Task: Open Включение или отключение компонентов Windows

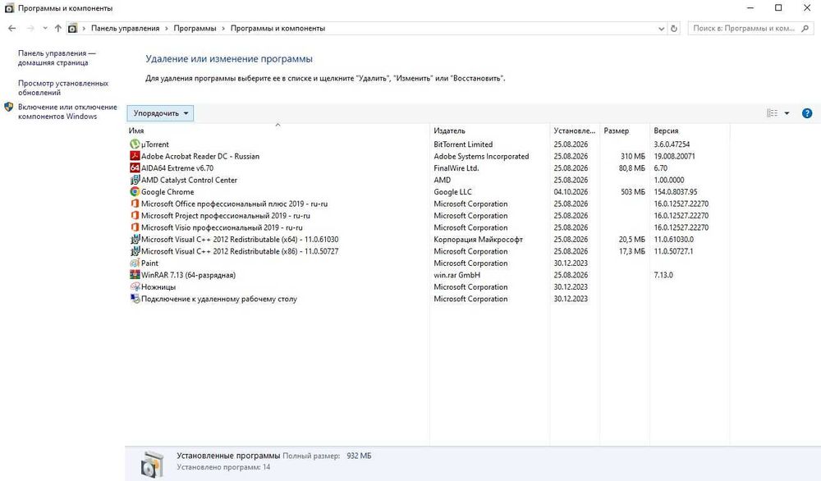Action: [67, 112]
